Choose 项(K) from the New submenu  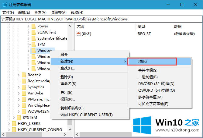143,62
